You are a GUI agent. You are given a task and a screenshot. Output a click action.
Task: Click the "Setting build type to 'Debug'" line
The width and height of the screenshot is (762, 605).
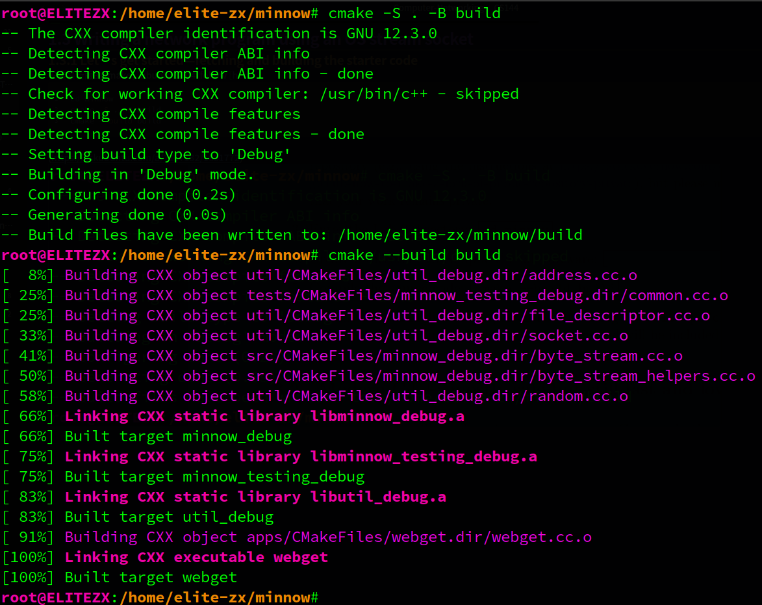click(x=146, y=155)
